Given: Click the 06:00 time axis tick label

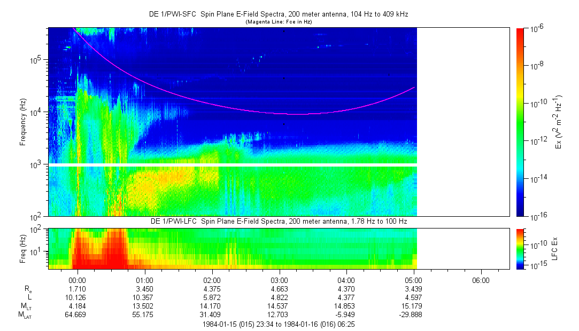Looking at the screenshot, I should [x=481, y=279].
